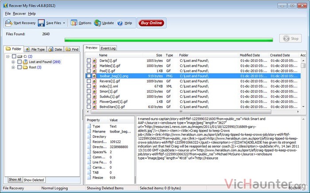
Task: Click the Root folder icon in tree
Action: (x=25, y=67)
